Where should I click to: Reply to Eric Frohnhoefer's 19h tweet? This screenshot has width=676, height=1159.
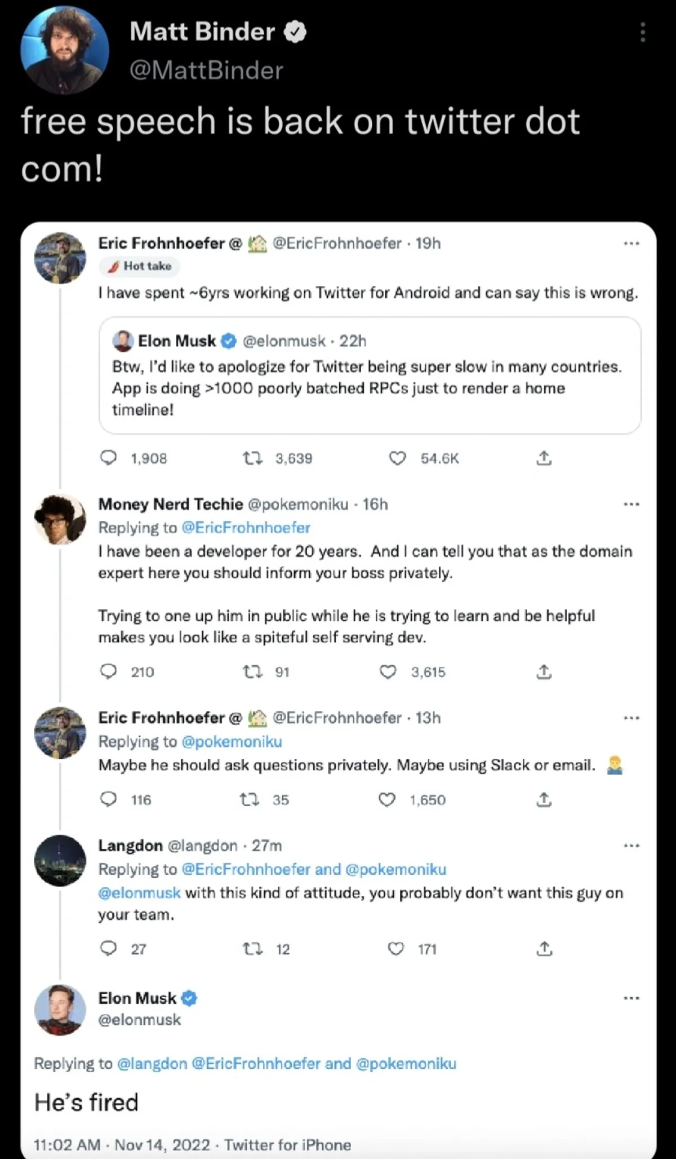point(108,458)
